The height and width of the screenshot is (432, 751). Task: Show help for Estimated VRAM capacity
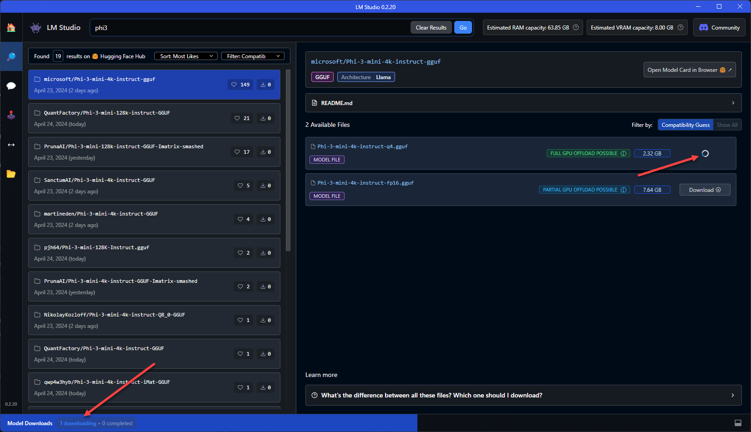(x=680, y=27)
